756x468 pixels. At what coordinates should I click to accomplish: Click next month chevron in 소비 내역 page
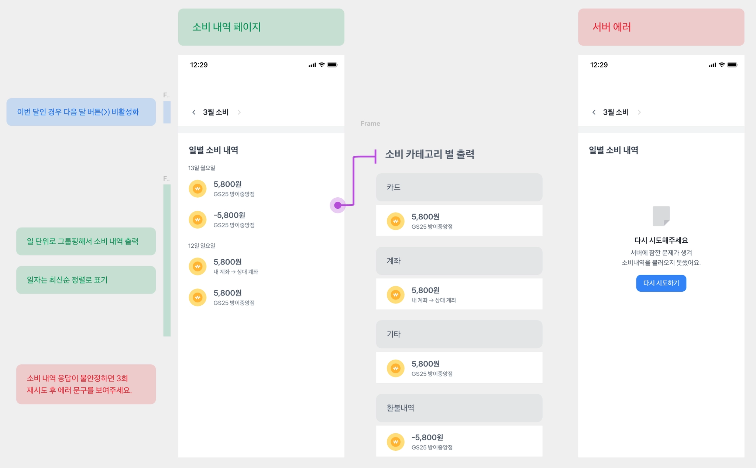tap(239, 112)
